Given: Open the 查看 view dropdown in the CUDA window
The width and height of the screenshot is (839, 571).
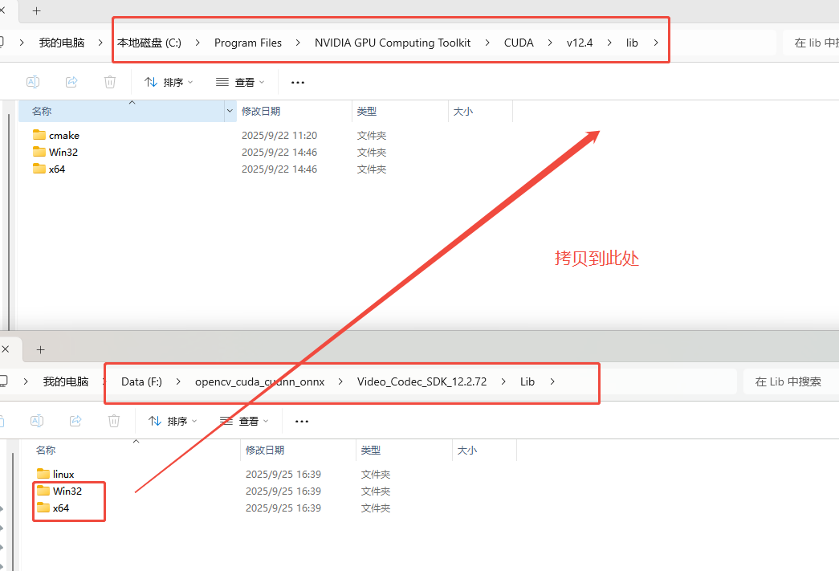Looking at the screenshot, I should (240, 82).
